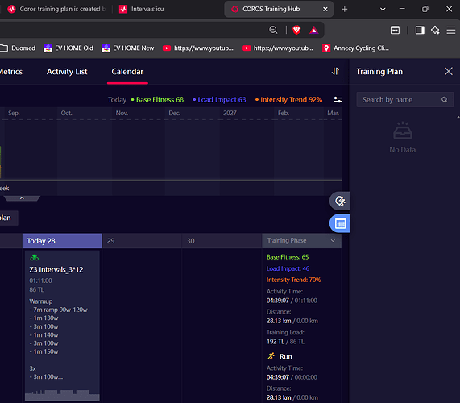Image resolution: width=460 pixels, height=403 pixels.
Task: Switch to Coros training plan forum tab
Action: tap(56, 9)
